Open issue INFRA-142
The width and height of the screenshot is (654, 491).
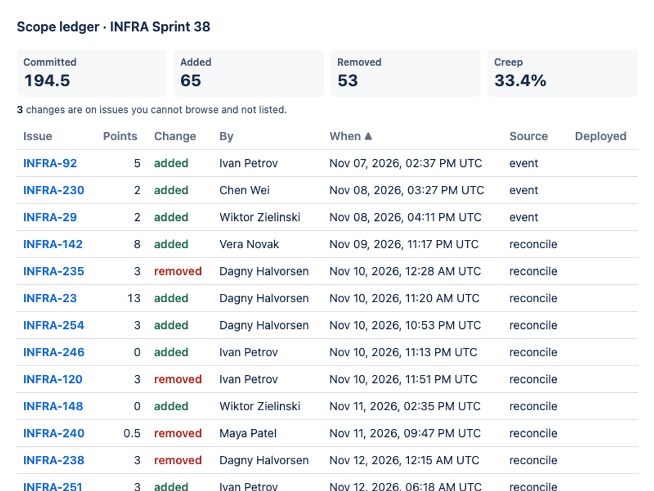(53, 244)
